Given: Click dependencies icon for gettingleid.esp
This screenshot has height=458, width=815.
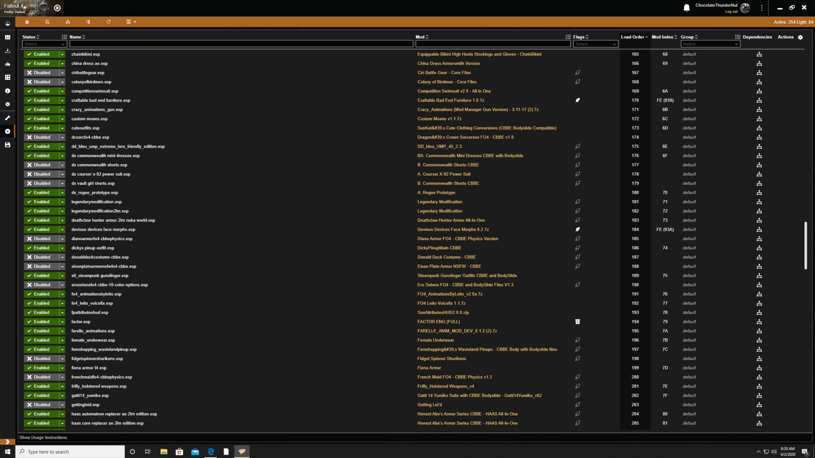Looking at the screenshot, I should (x=759, y=405).
